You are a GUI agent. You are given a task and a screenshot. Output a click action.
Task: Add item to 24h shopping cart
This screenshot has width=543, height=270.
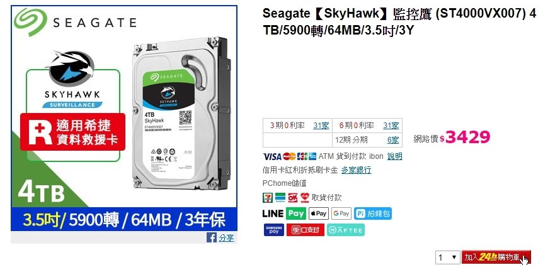[496, 257]
